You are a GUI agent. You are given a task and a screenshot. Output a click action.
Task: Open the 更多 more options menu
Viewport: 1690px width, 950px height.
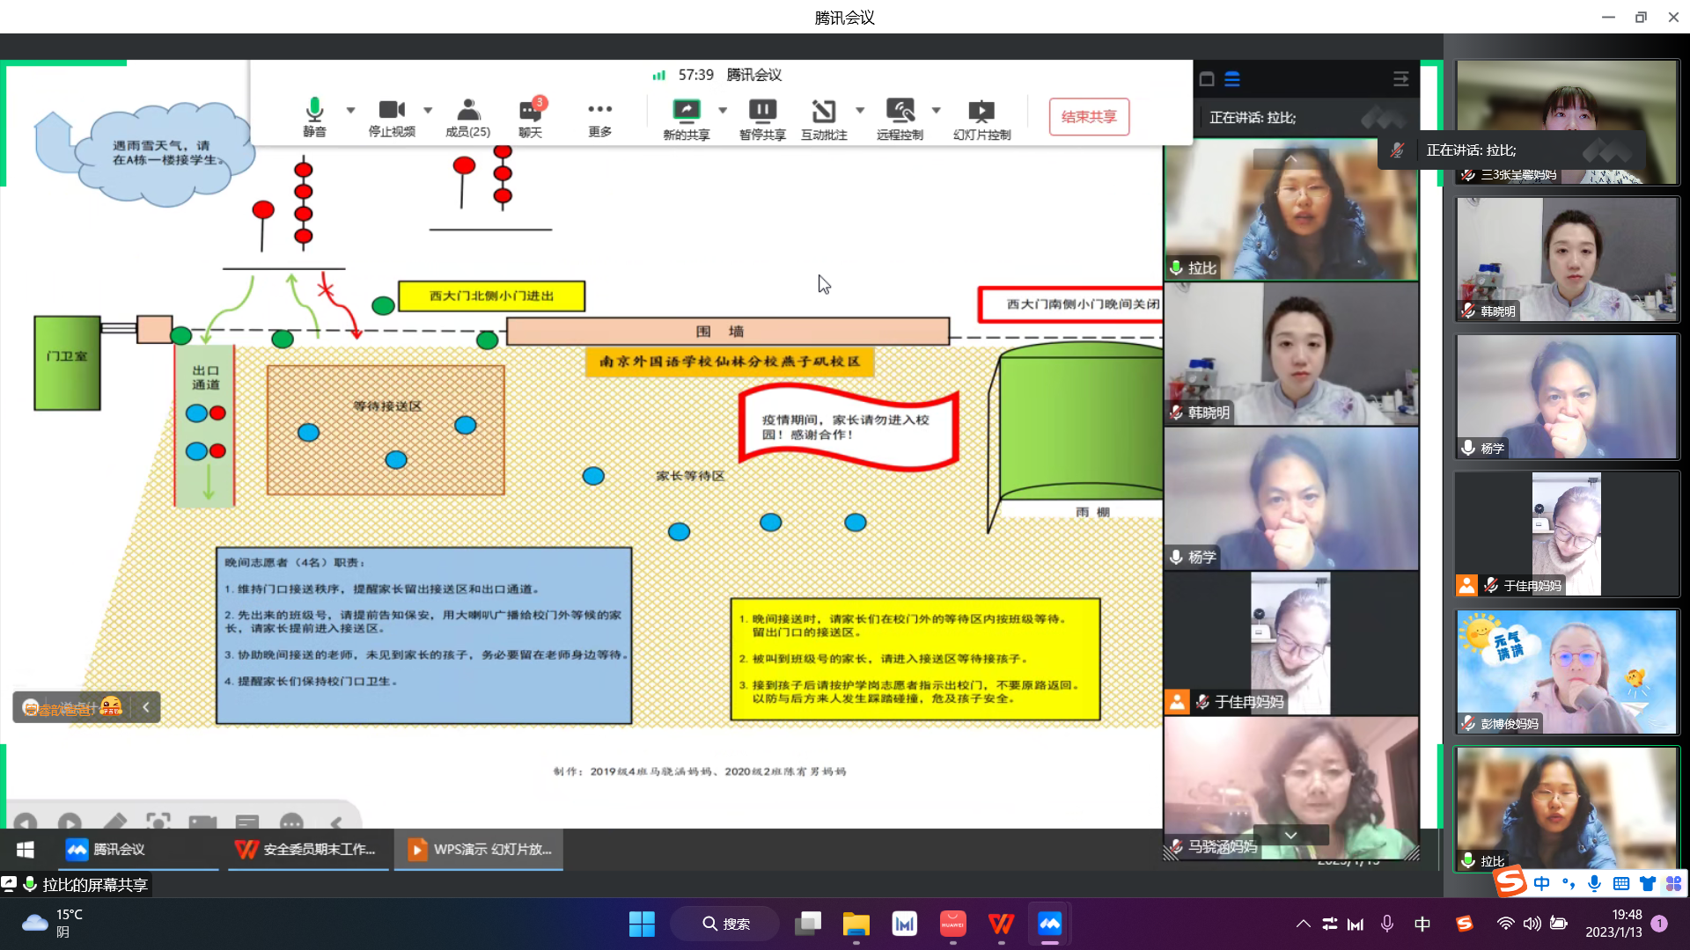600,117
